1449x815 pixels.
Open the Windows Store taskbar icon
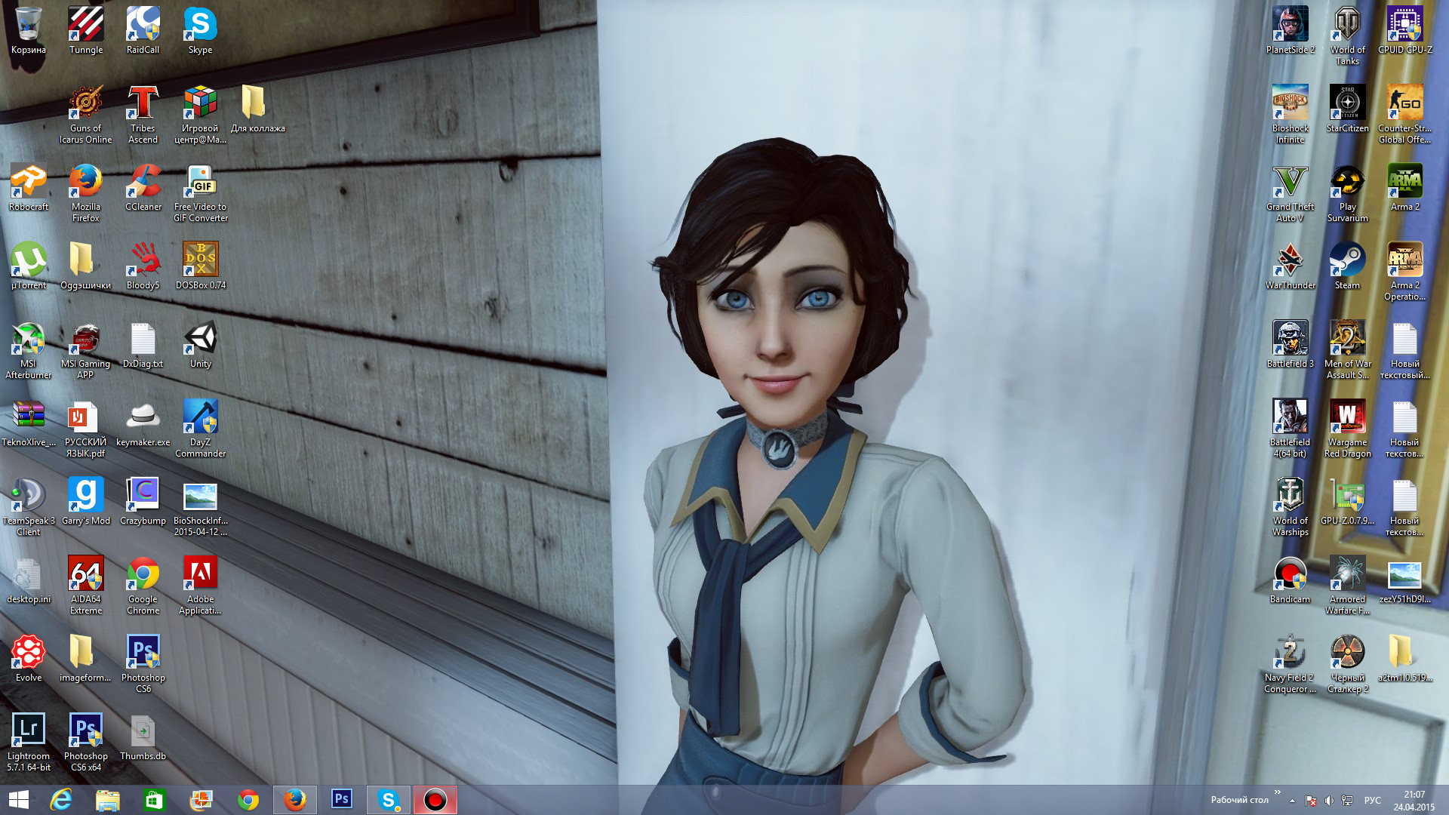(154, 800)
